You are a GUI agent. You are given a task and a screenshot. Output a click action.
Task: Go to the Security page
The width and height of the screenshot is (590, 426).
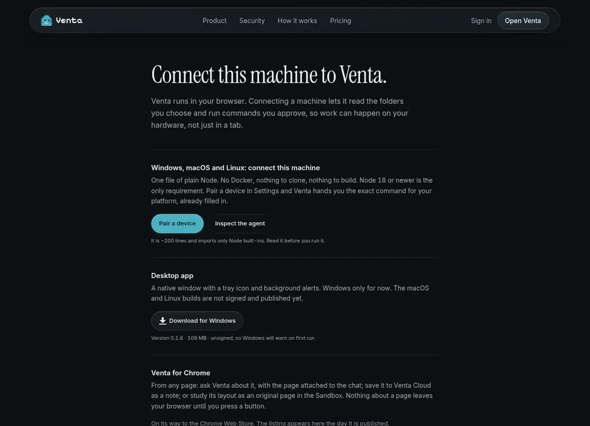(252, 21)
